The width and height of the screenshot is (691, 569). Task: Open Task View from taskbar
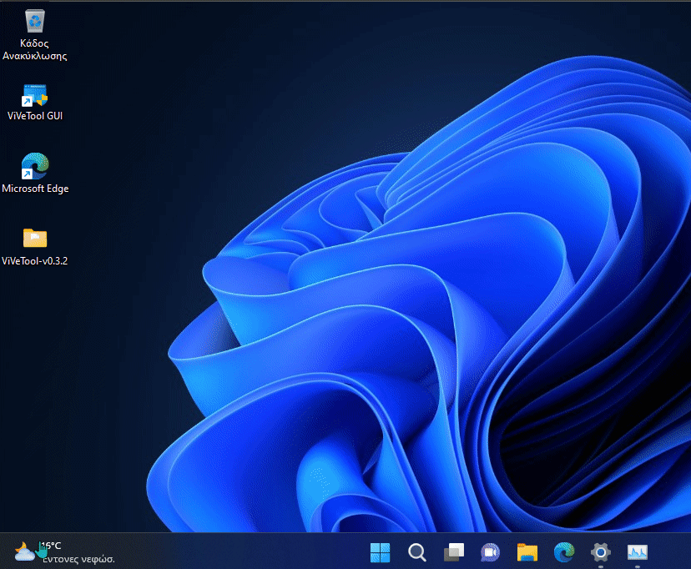[454, 552]
